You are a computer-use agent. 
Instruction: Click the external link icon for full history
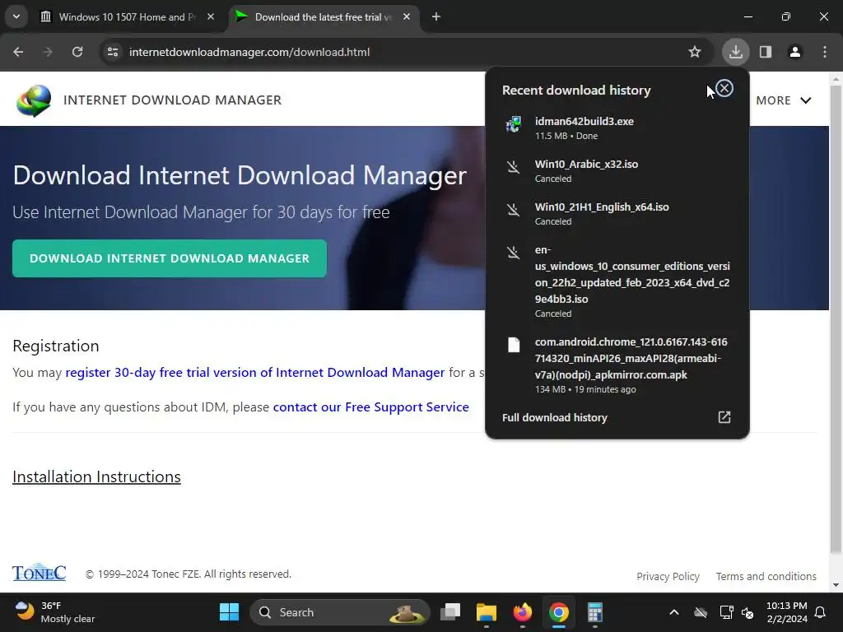point(724,417)
